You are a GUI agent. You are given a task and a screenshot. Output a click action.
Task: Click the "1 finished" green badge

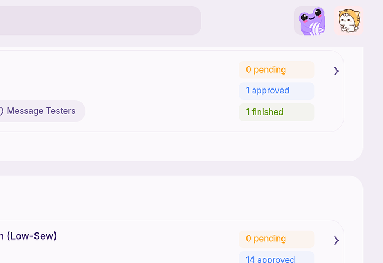(276, 112)
